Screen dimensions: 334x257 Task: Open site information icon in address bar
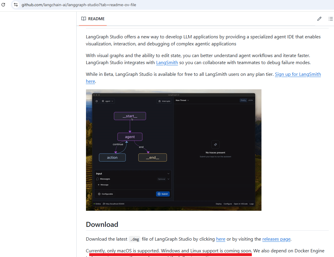click(16, 4)
